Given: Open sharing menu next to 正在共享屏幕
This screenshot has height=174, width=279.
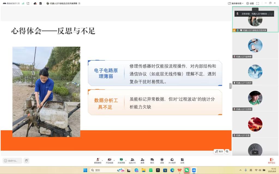Looking at the screenshot, I should point(79,3).
